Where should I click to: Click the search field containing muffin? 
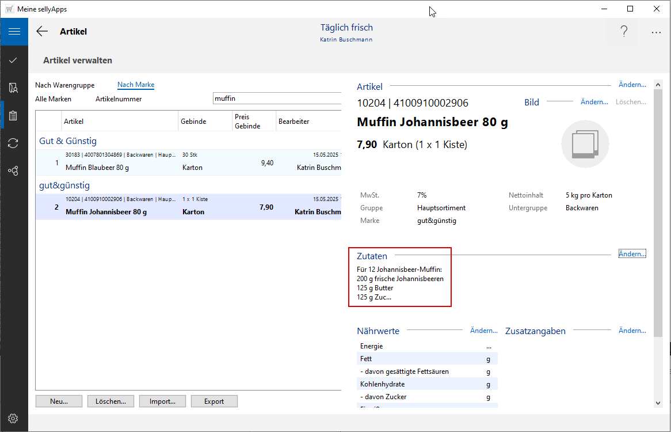click(276, 98)
